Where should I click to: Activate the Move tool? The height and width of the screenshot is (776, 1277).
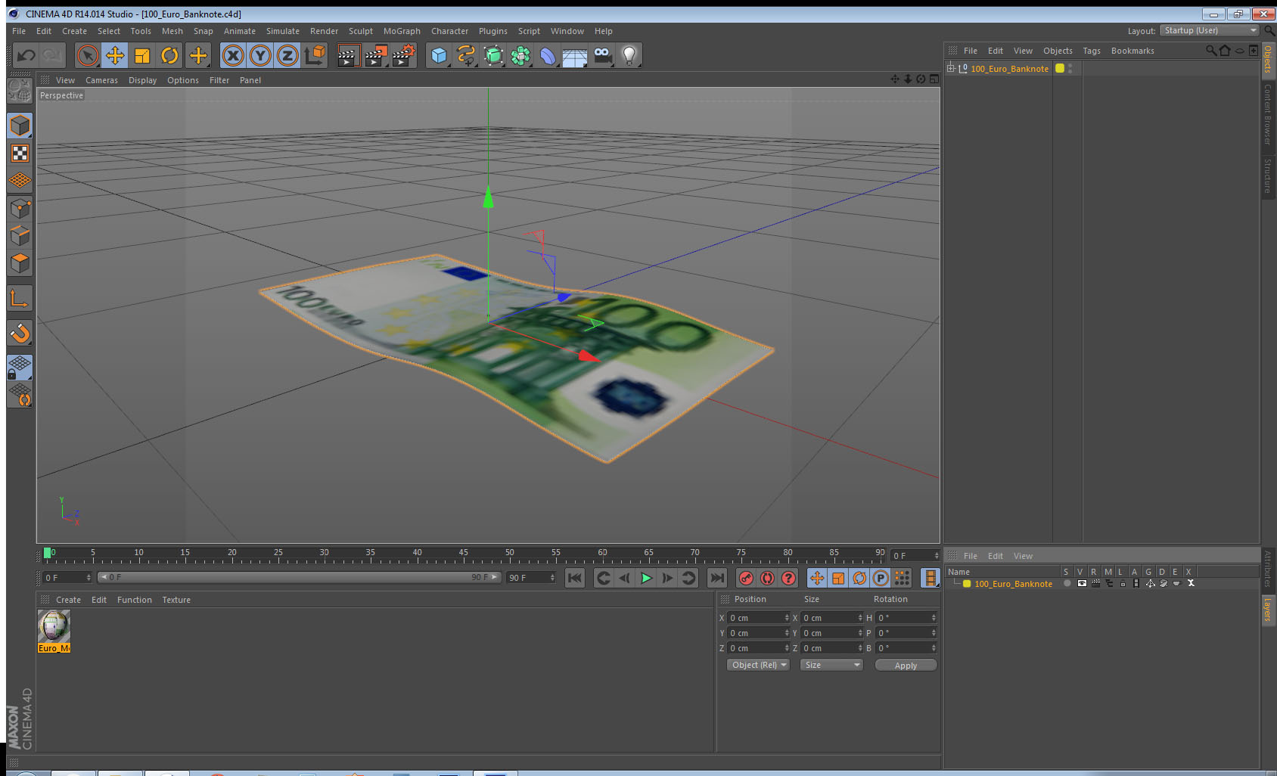[x=115, y=55]
